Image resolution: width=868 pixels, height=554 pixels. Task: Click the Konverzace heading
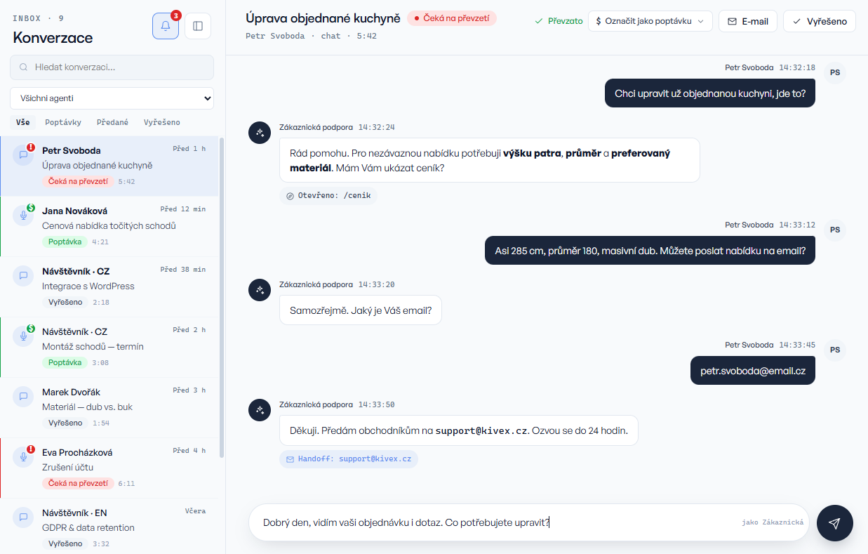pos(53,37)
